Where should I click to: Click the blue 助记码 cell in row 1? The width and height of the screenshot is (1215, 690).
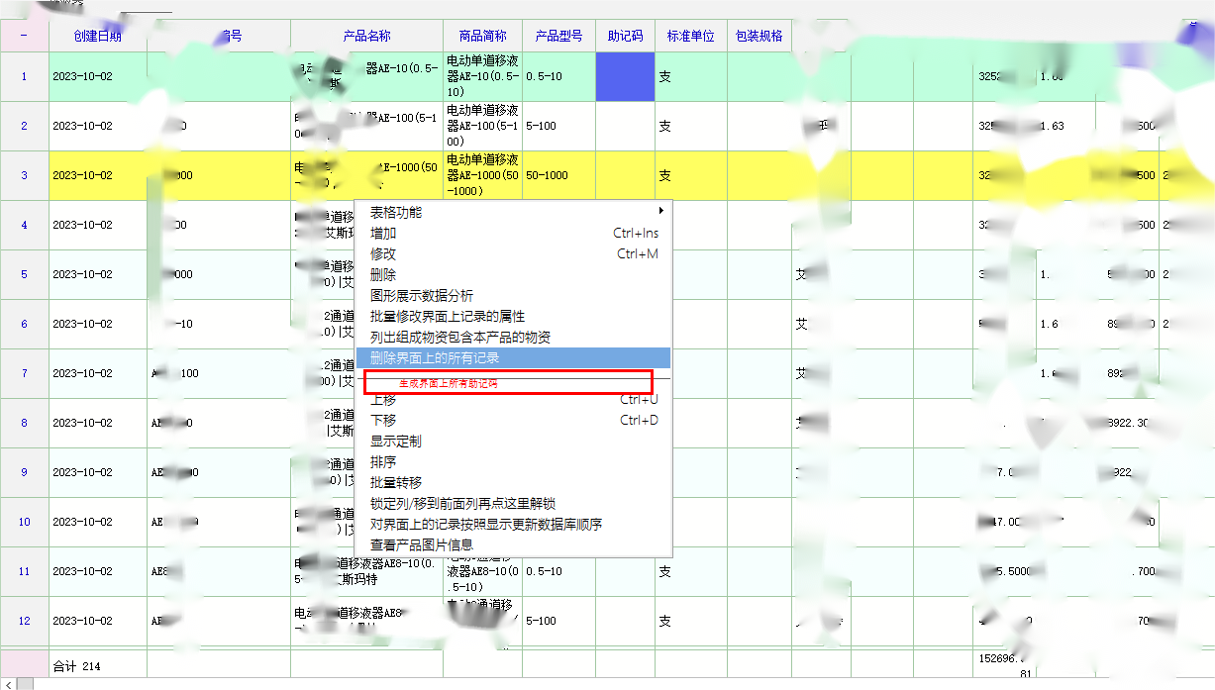[x=625, y=76]
